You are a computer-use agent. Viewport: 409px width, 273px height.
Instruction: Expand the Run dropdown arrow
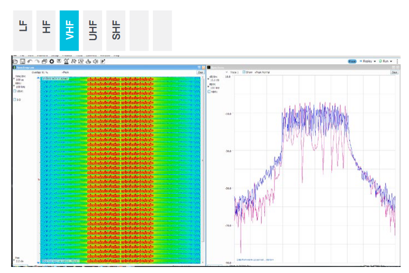[392, 61]
